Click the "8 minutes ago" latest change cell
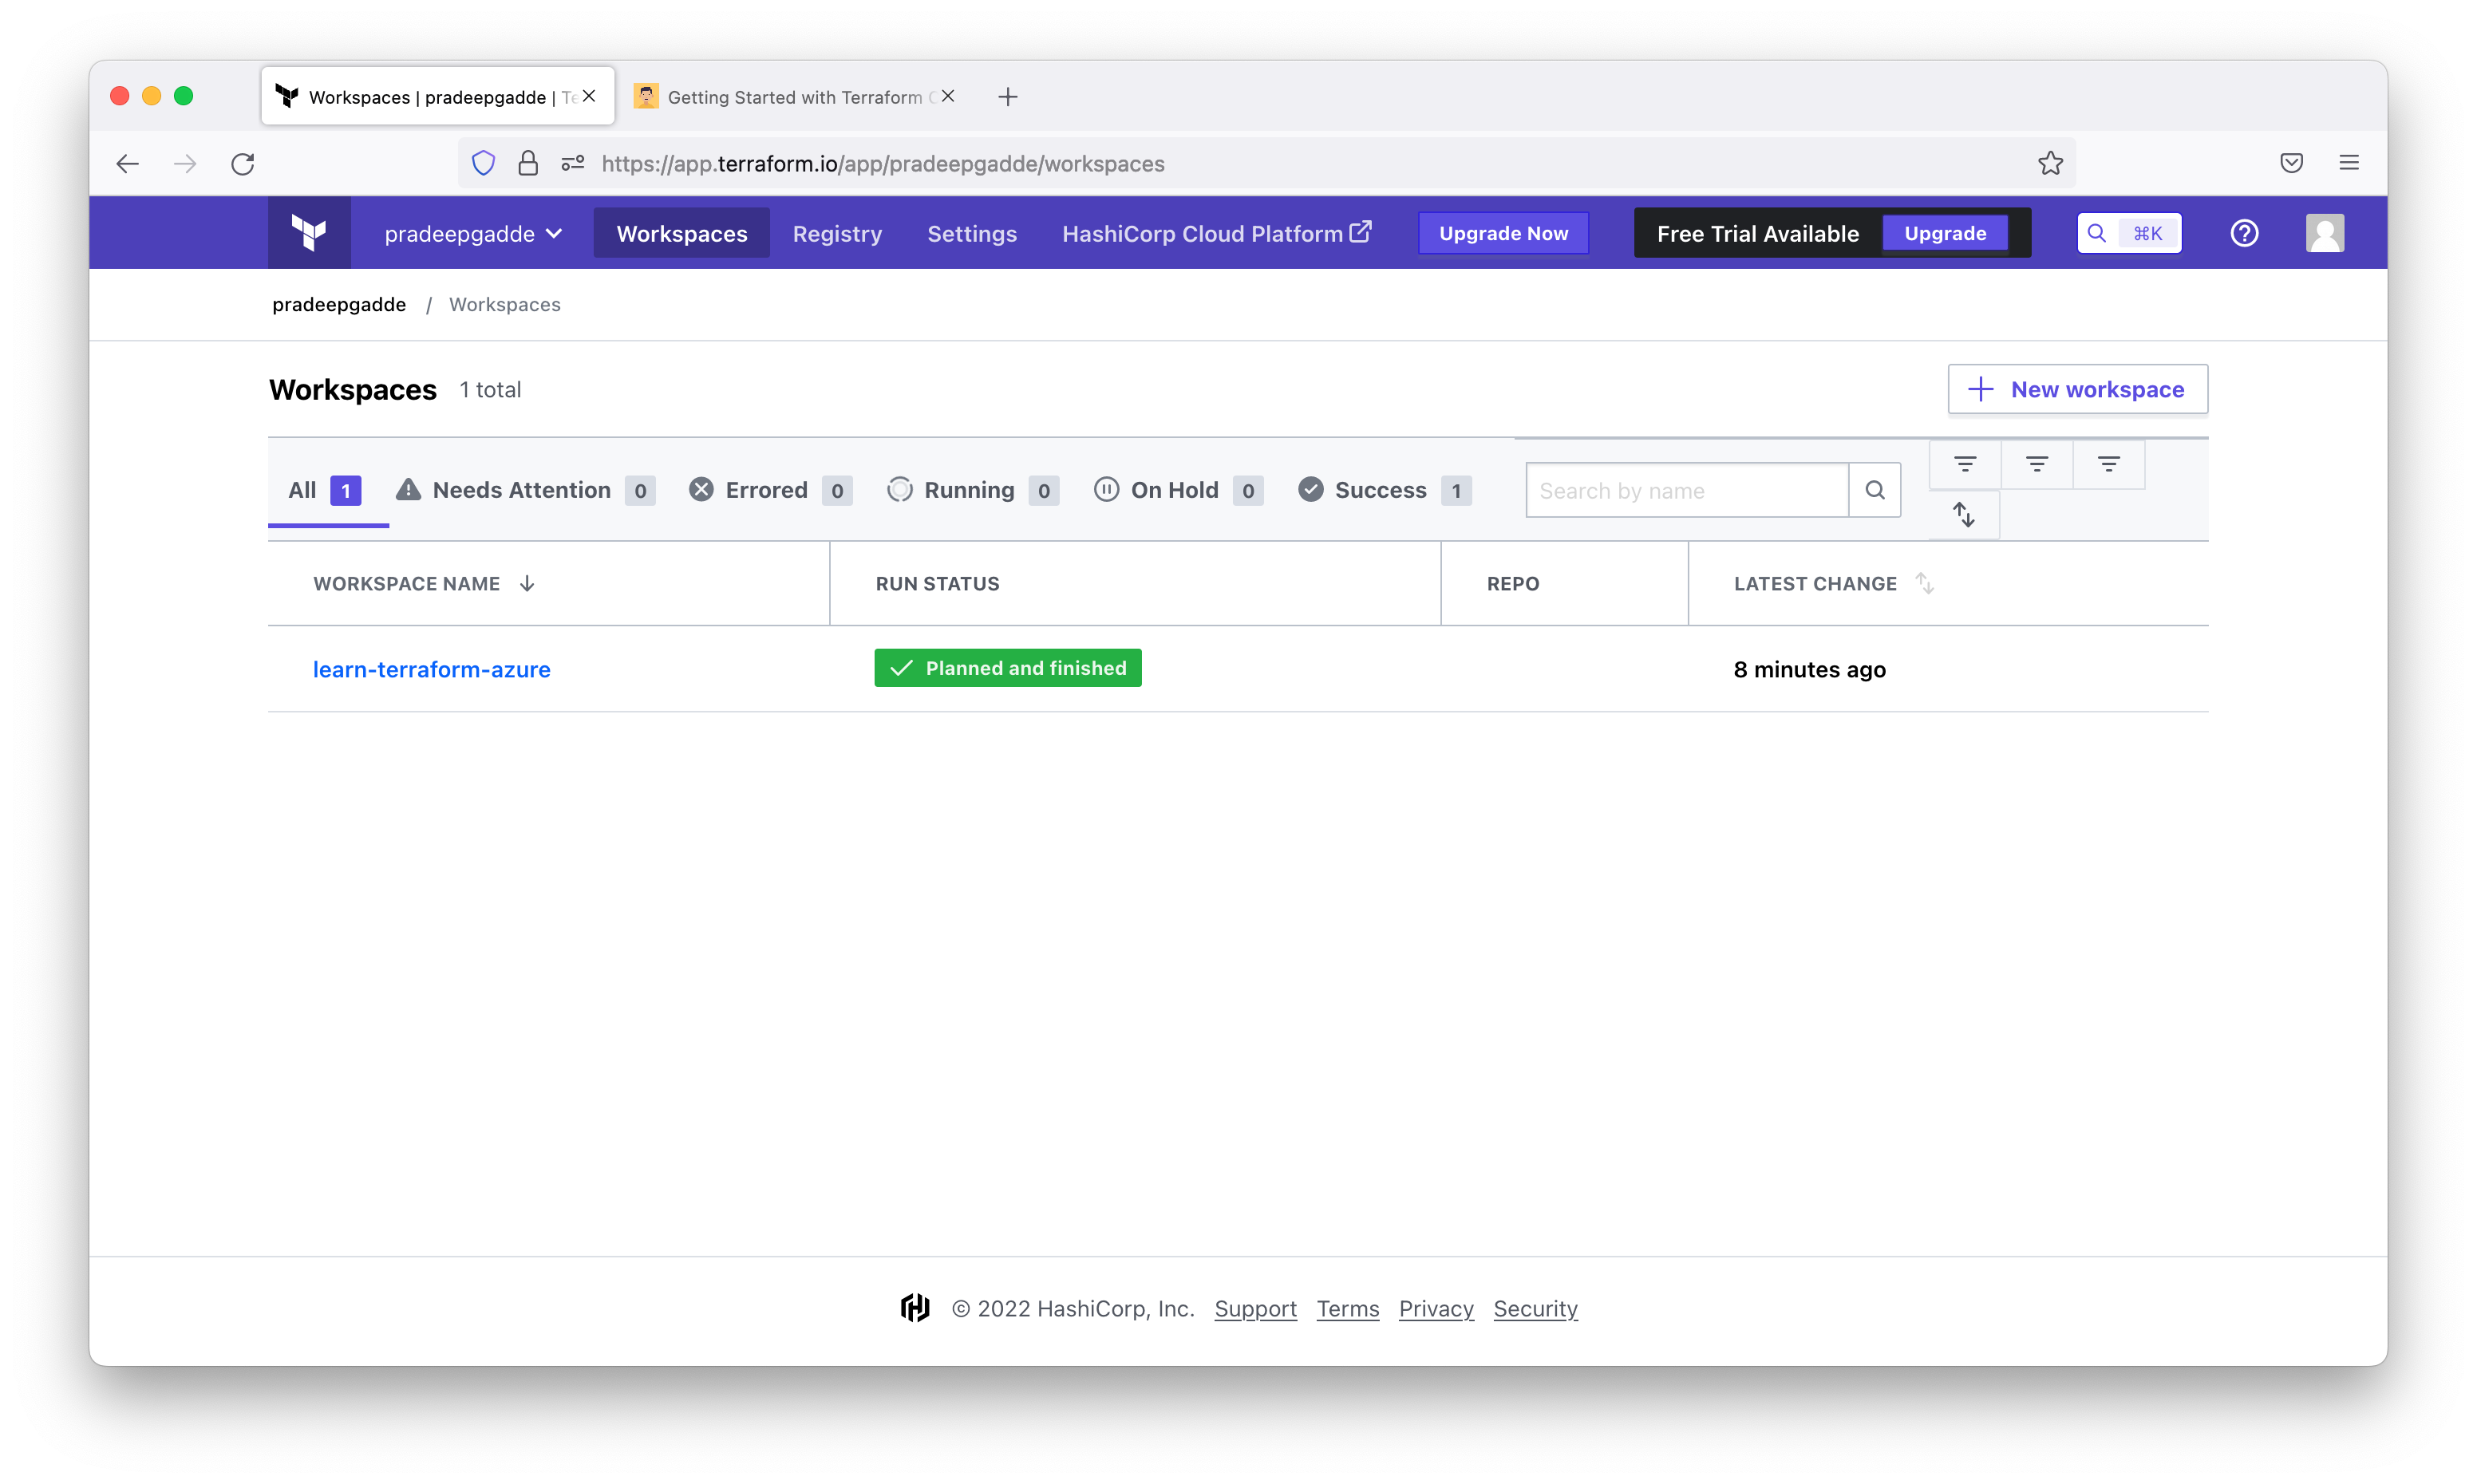 point(1809,669)
